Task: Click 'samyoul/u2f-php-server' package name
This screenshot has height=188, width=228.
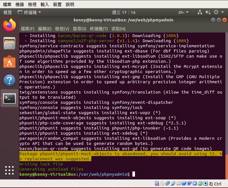Action: point(86,41)
